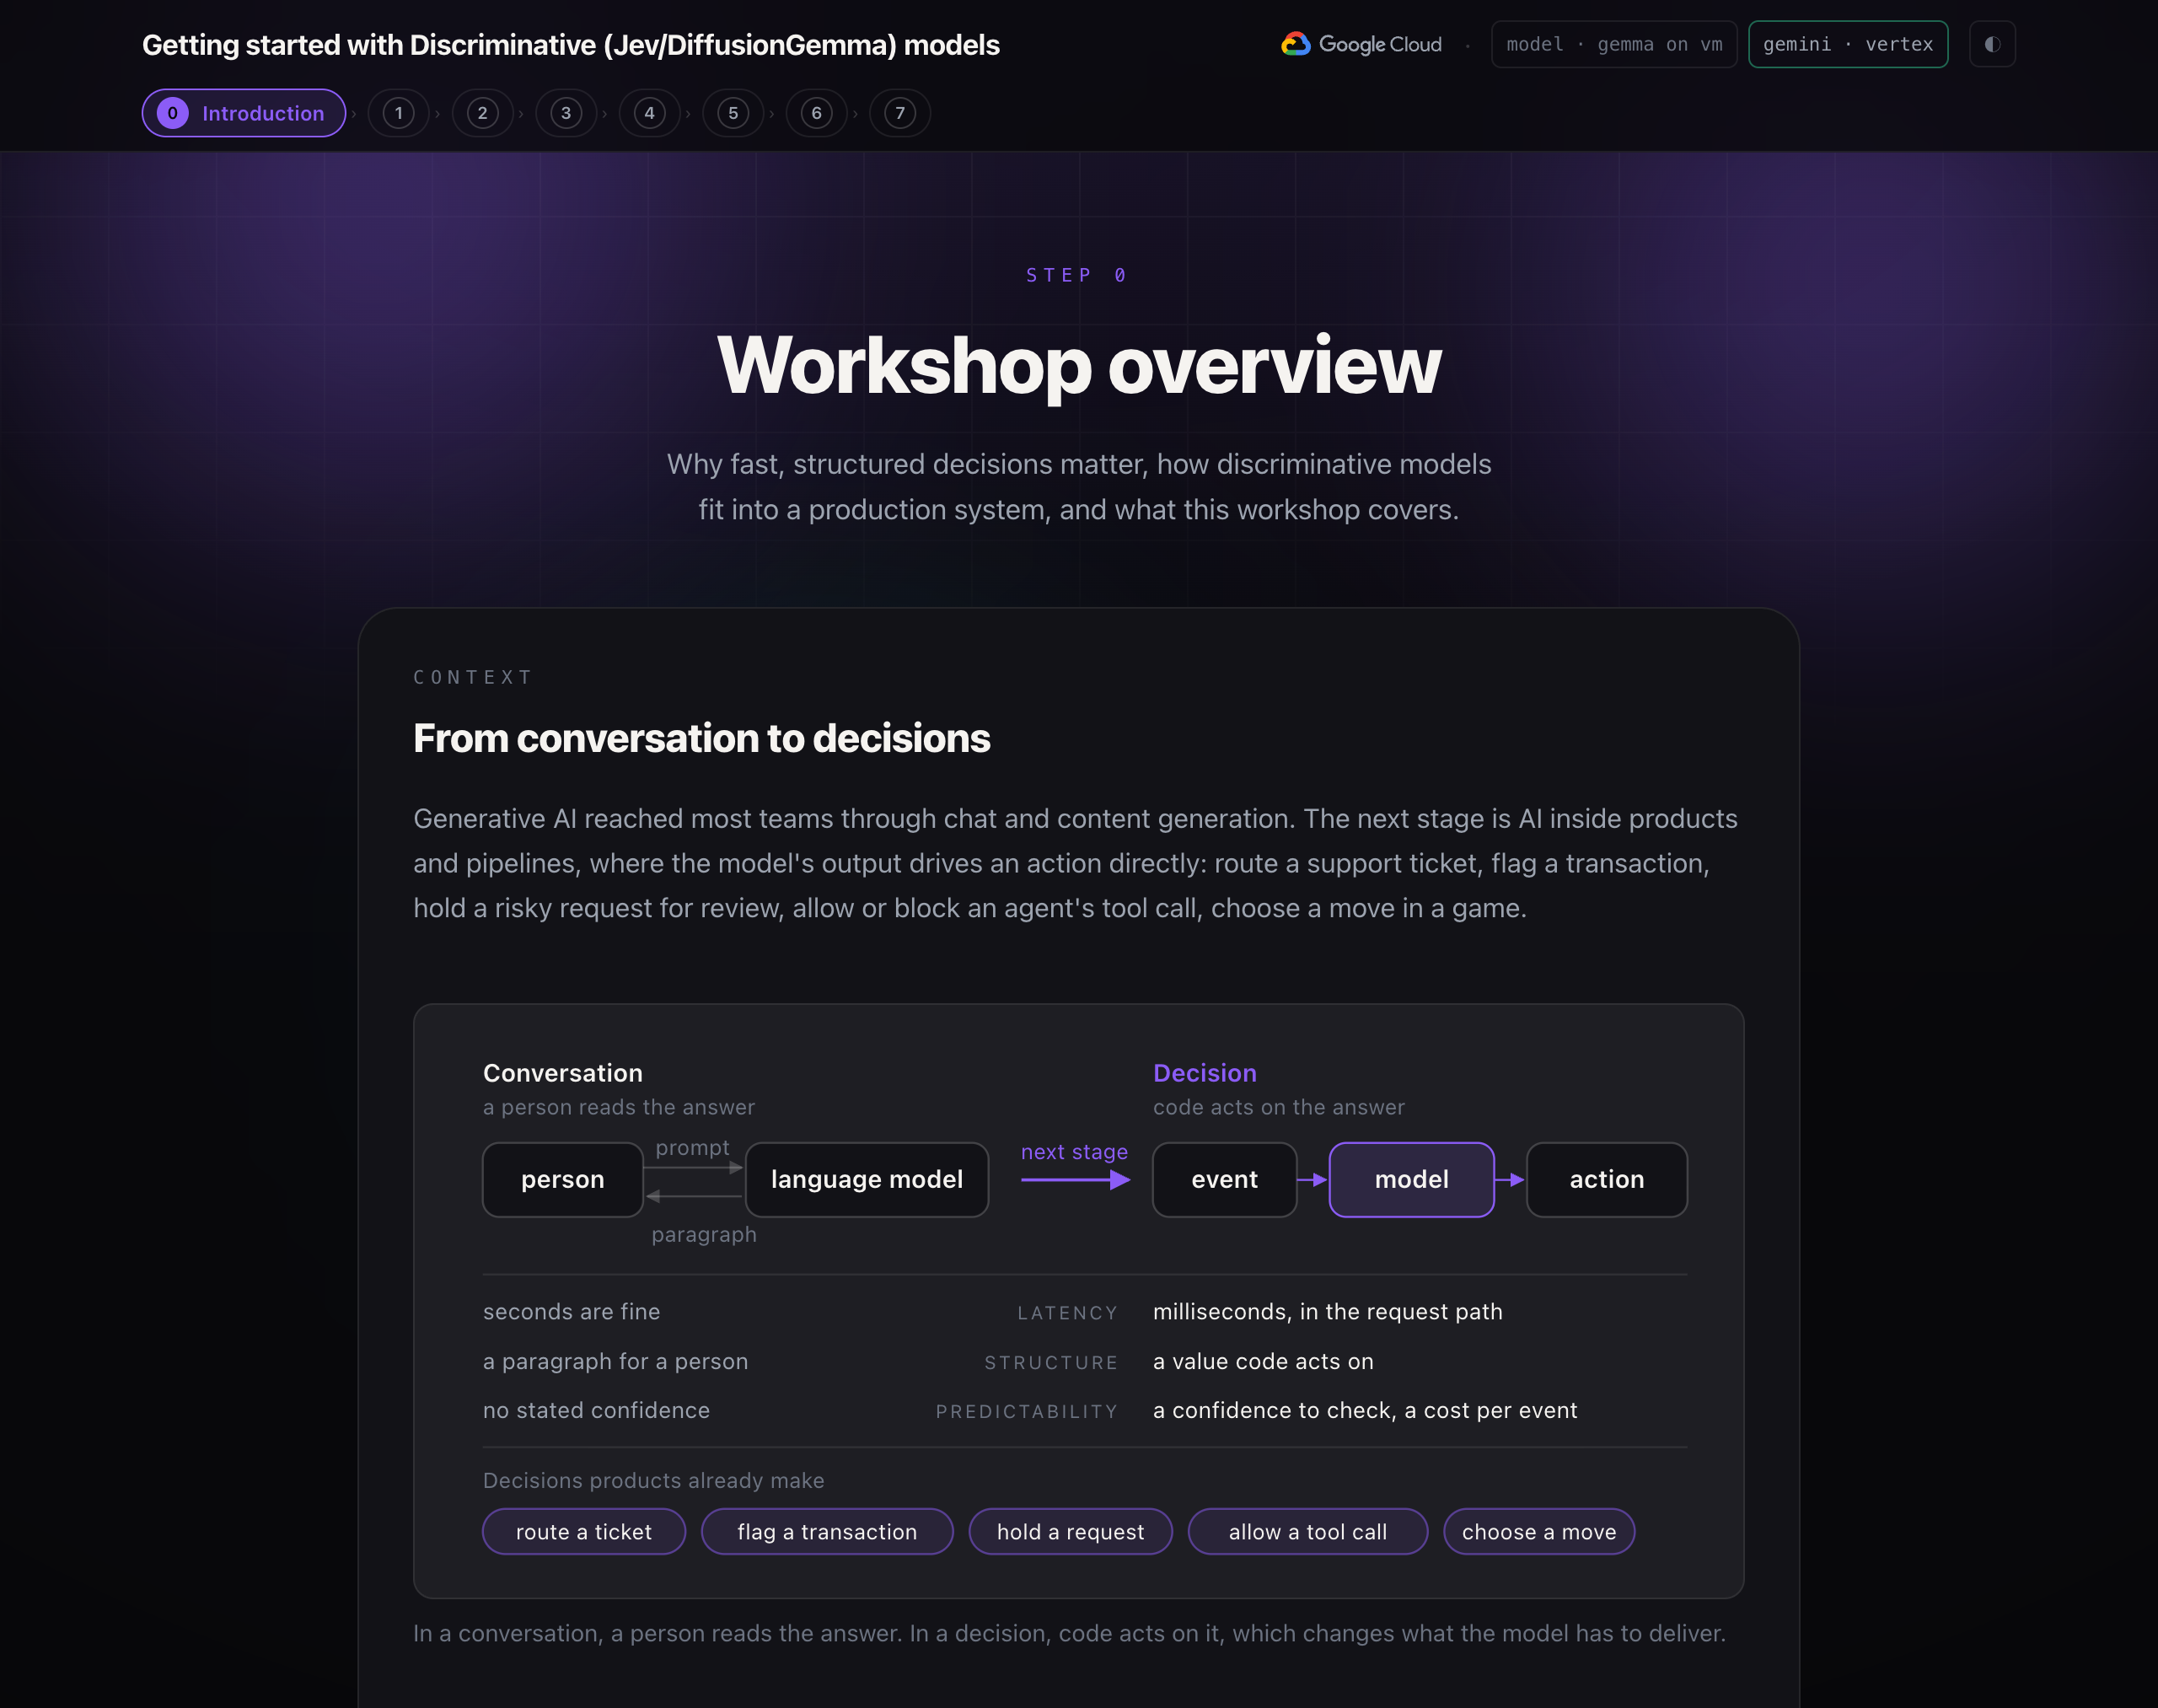Click the 'PREDICTABILITY' row label
Screen dimensions: 2158x1708
click(1027, 1412)
